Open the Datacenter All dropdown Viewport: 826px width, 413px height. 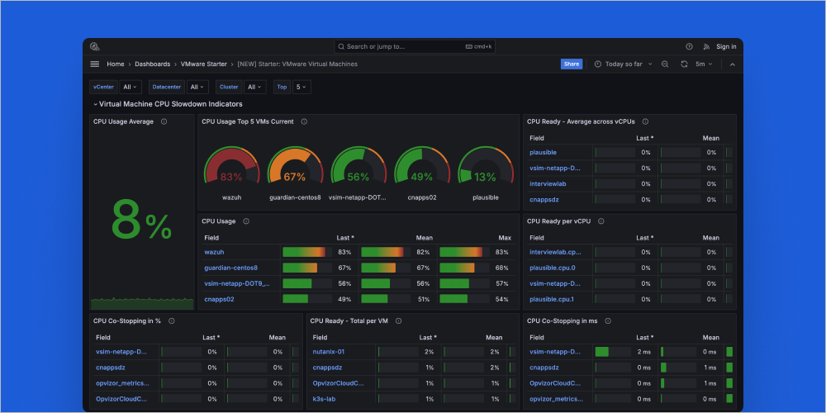(x=197, y=87)
